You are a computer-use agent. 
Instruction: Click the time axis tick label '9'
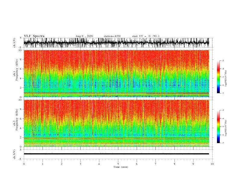point(193,164)
